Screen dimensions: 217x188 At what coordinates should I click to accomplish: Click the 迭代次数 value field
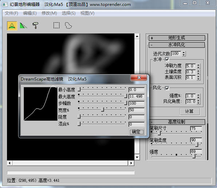pos(176,53)
